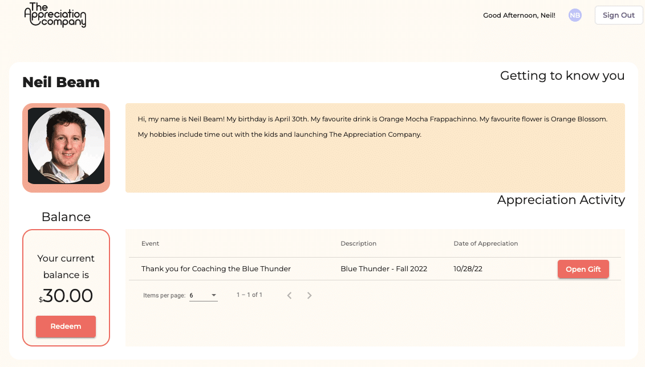The width and height of the screenshot is (645, 367).
Task: Click the Appreciation Activity heading
Action: point(561,199)
